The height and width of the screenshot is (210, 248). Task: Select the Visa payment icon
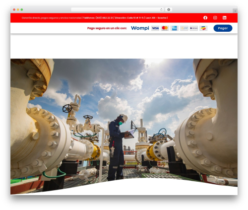click(x=155, y=28)
